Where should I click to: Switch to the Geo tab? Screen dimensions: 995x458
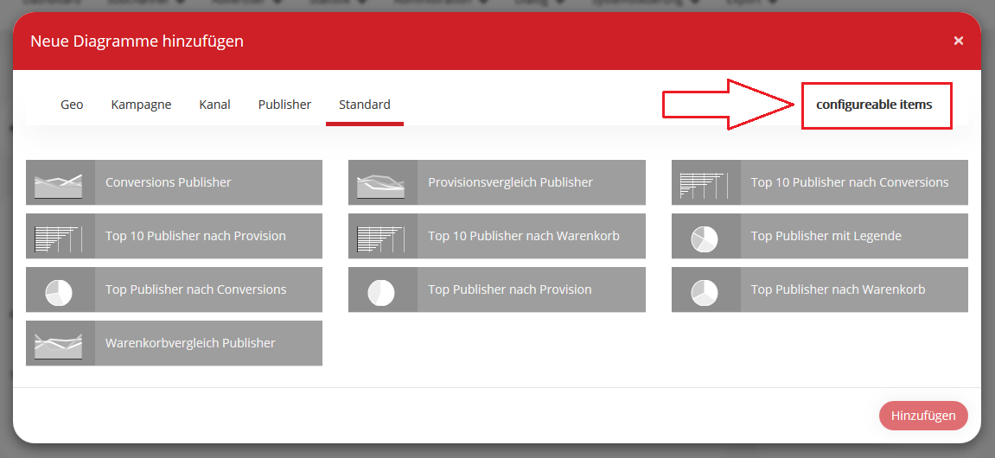click(72, 105)
